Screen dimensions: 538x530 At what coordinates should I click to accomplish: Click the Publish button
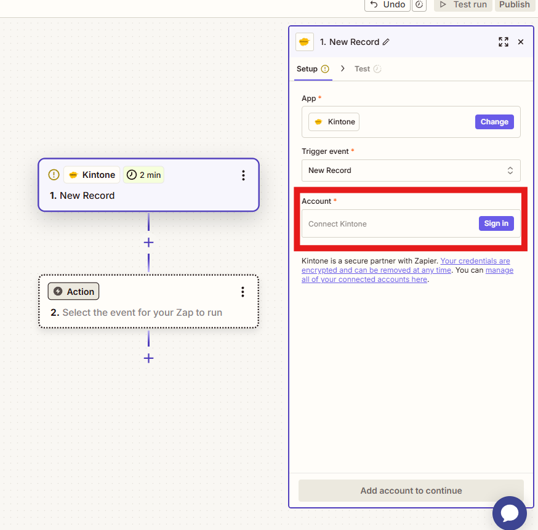click(515, 5)
